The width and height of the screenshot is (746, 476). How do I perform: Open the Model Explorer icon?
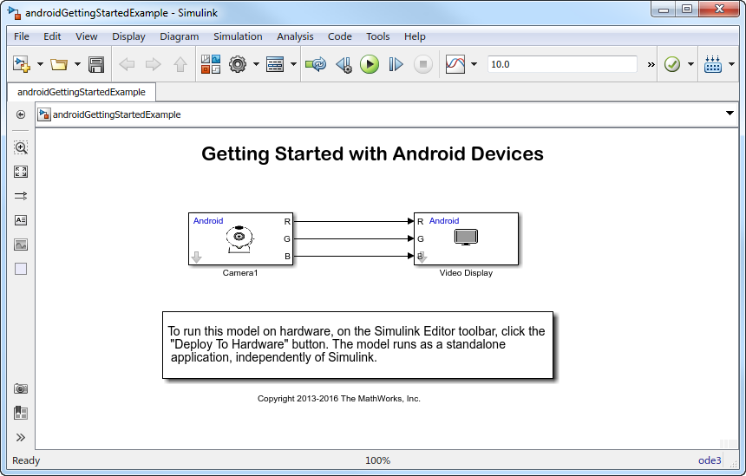click(275, 64)
